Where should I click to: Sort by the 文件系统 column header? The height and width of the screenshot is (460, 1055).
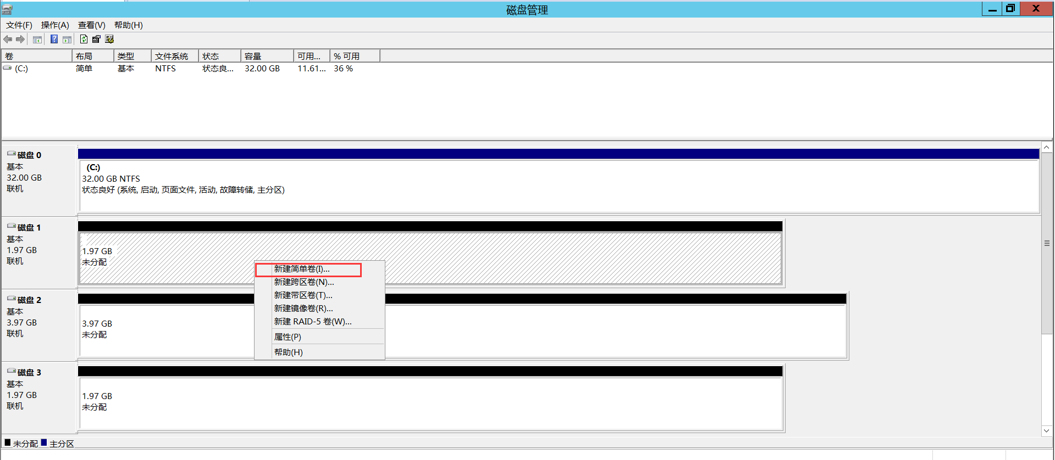175,56
